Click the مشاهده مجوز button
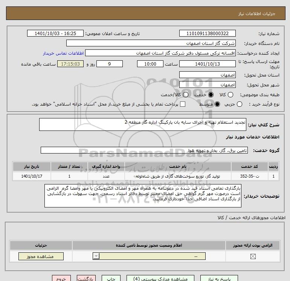 pos(41,256)
